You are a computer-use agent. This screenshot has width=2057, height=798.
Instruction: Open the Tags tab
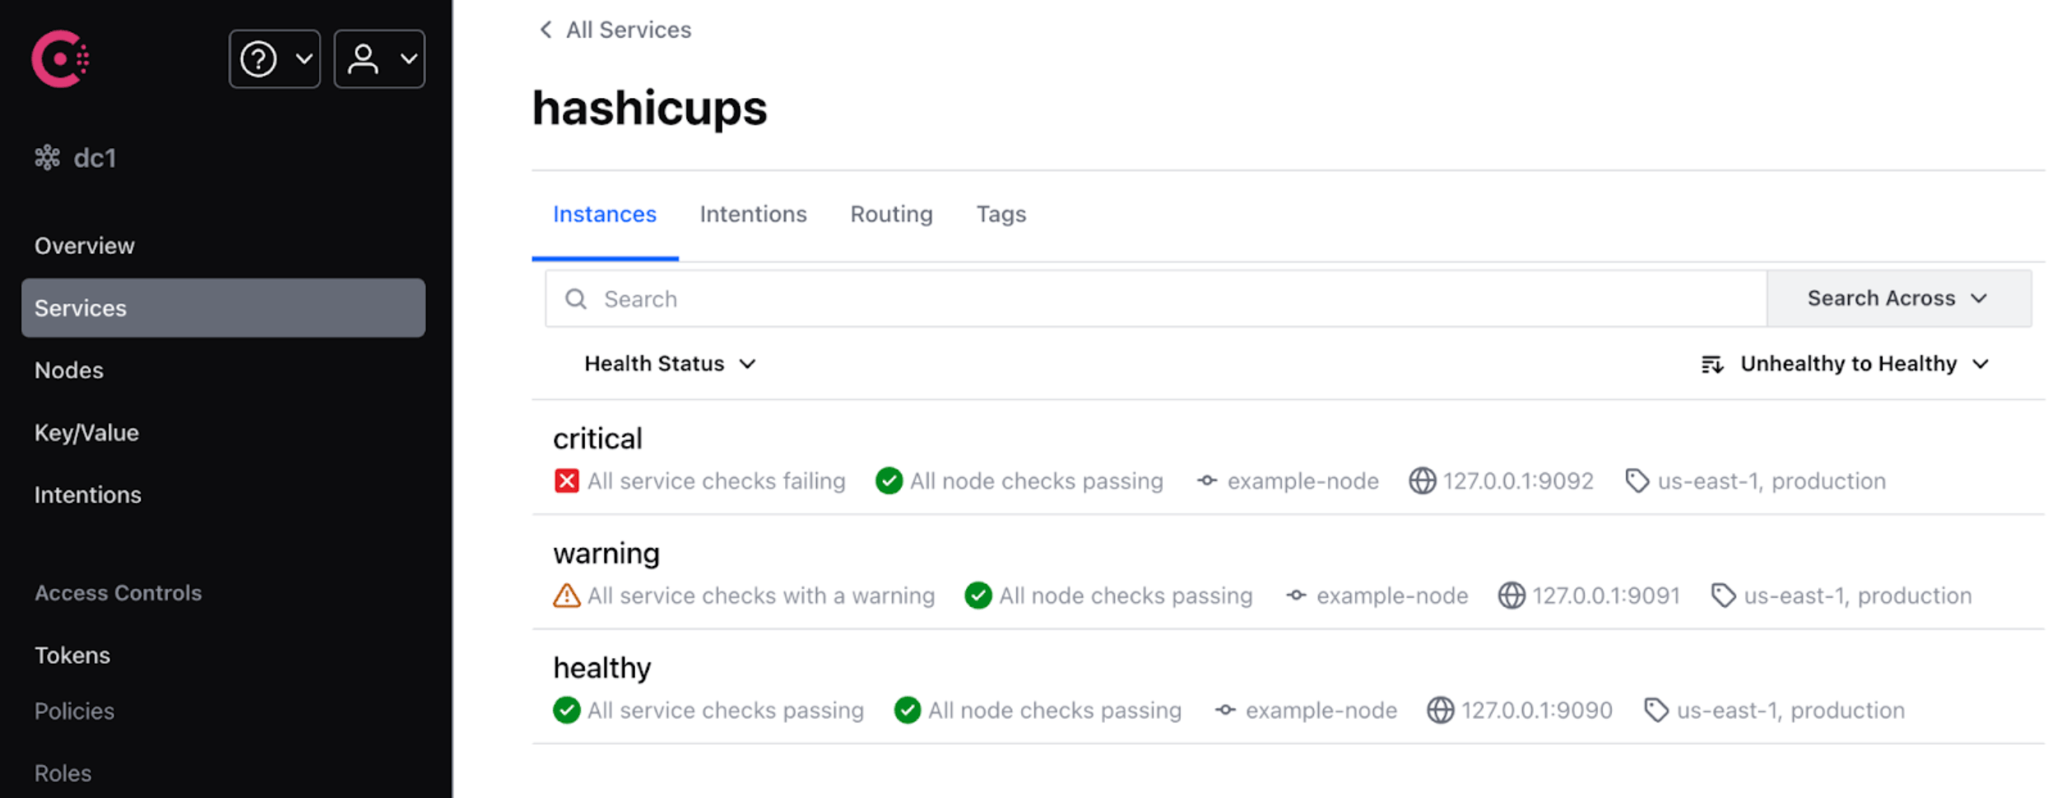[1001, 214]
